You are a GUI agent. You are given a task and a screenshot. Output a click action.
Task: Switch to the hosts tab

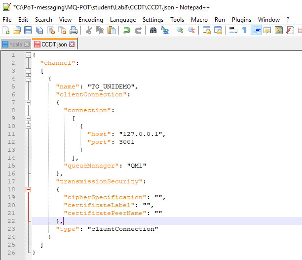[x=15, y=44]
